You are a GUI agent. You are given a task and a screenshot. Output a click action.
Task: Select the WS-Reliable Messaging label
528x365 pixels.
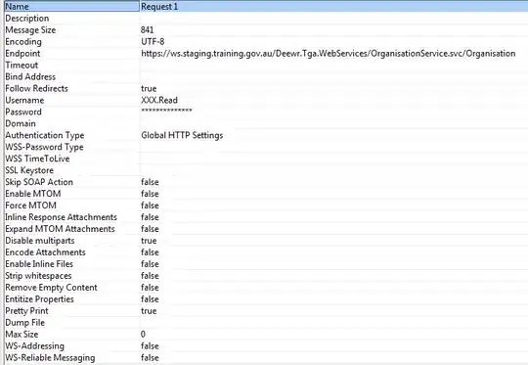(50, 358)
